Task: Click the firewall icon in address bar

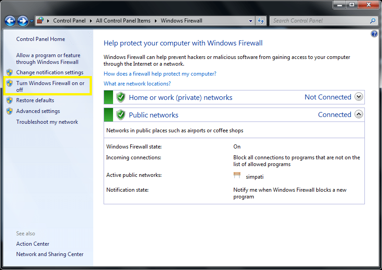Action: click(41, 20)
